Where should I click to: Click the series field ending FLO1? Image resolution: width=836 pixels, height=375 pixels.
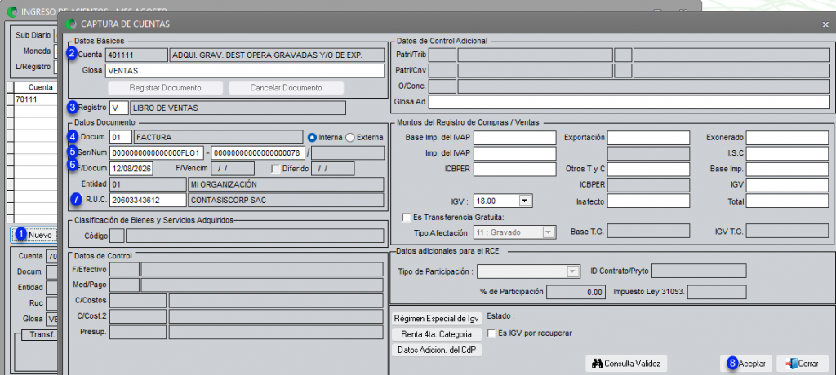tap(157, 153)
